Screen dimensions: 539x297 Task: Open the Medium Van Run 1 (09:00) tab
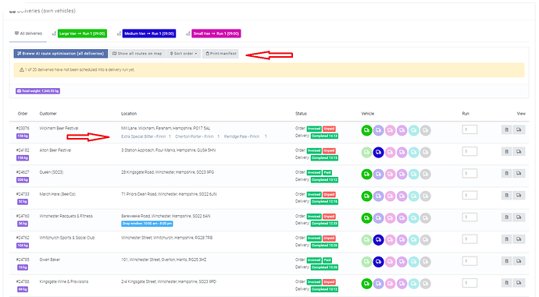(149, 34)
